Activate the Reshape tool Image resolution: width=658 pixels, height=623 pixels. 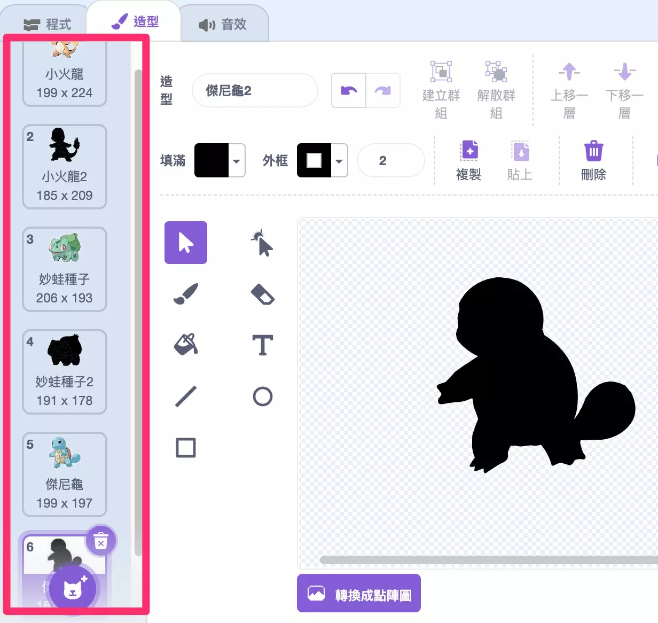263,244
